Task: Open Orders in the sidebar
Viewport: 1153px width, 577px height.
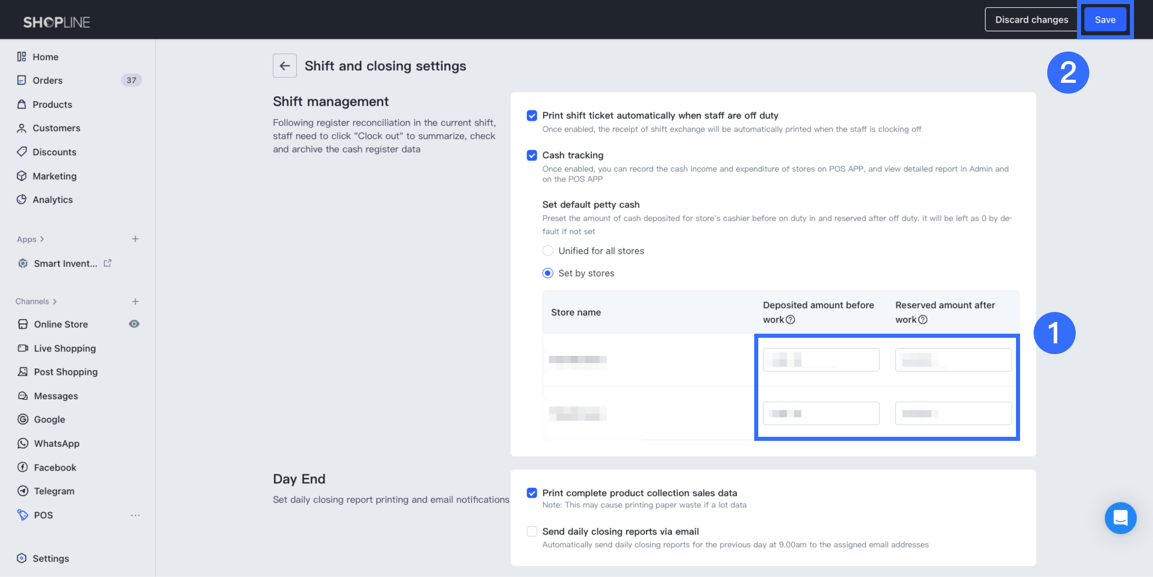Action: (x=47, y=80)
